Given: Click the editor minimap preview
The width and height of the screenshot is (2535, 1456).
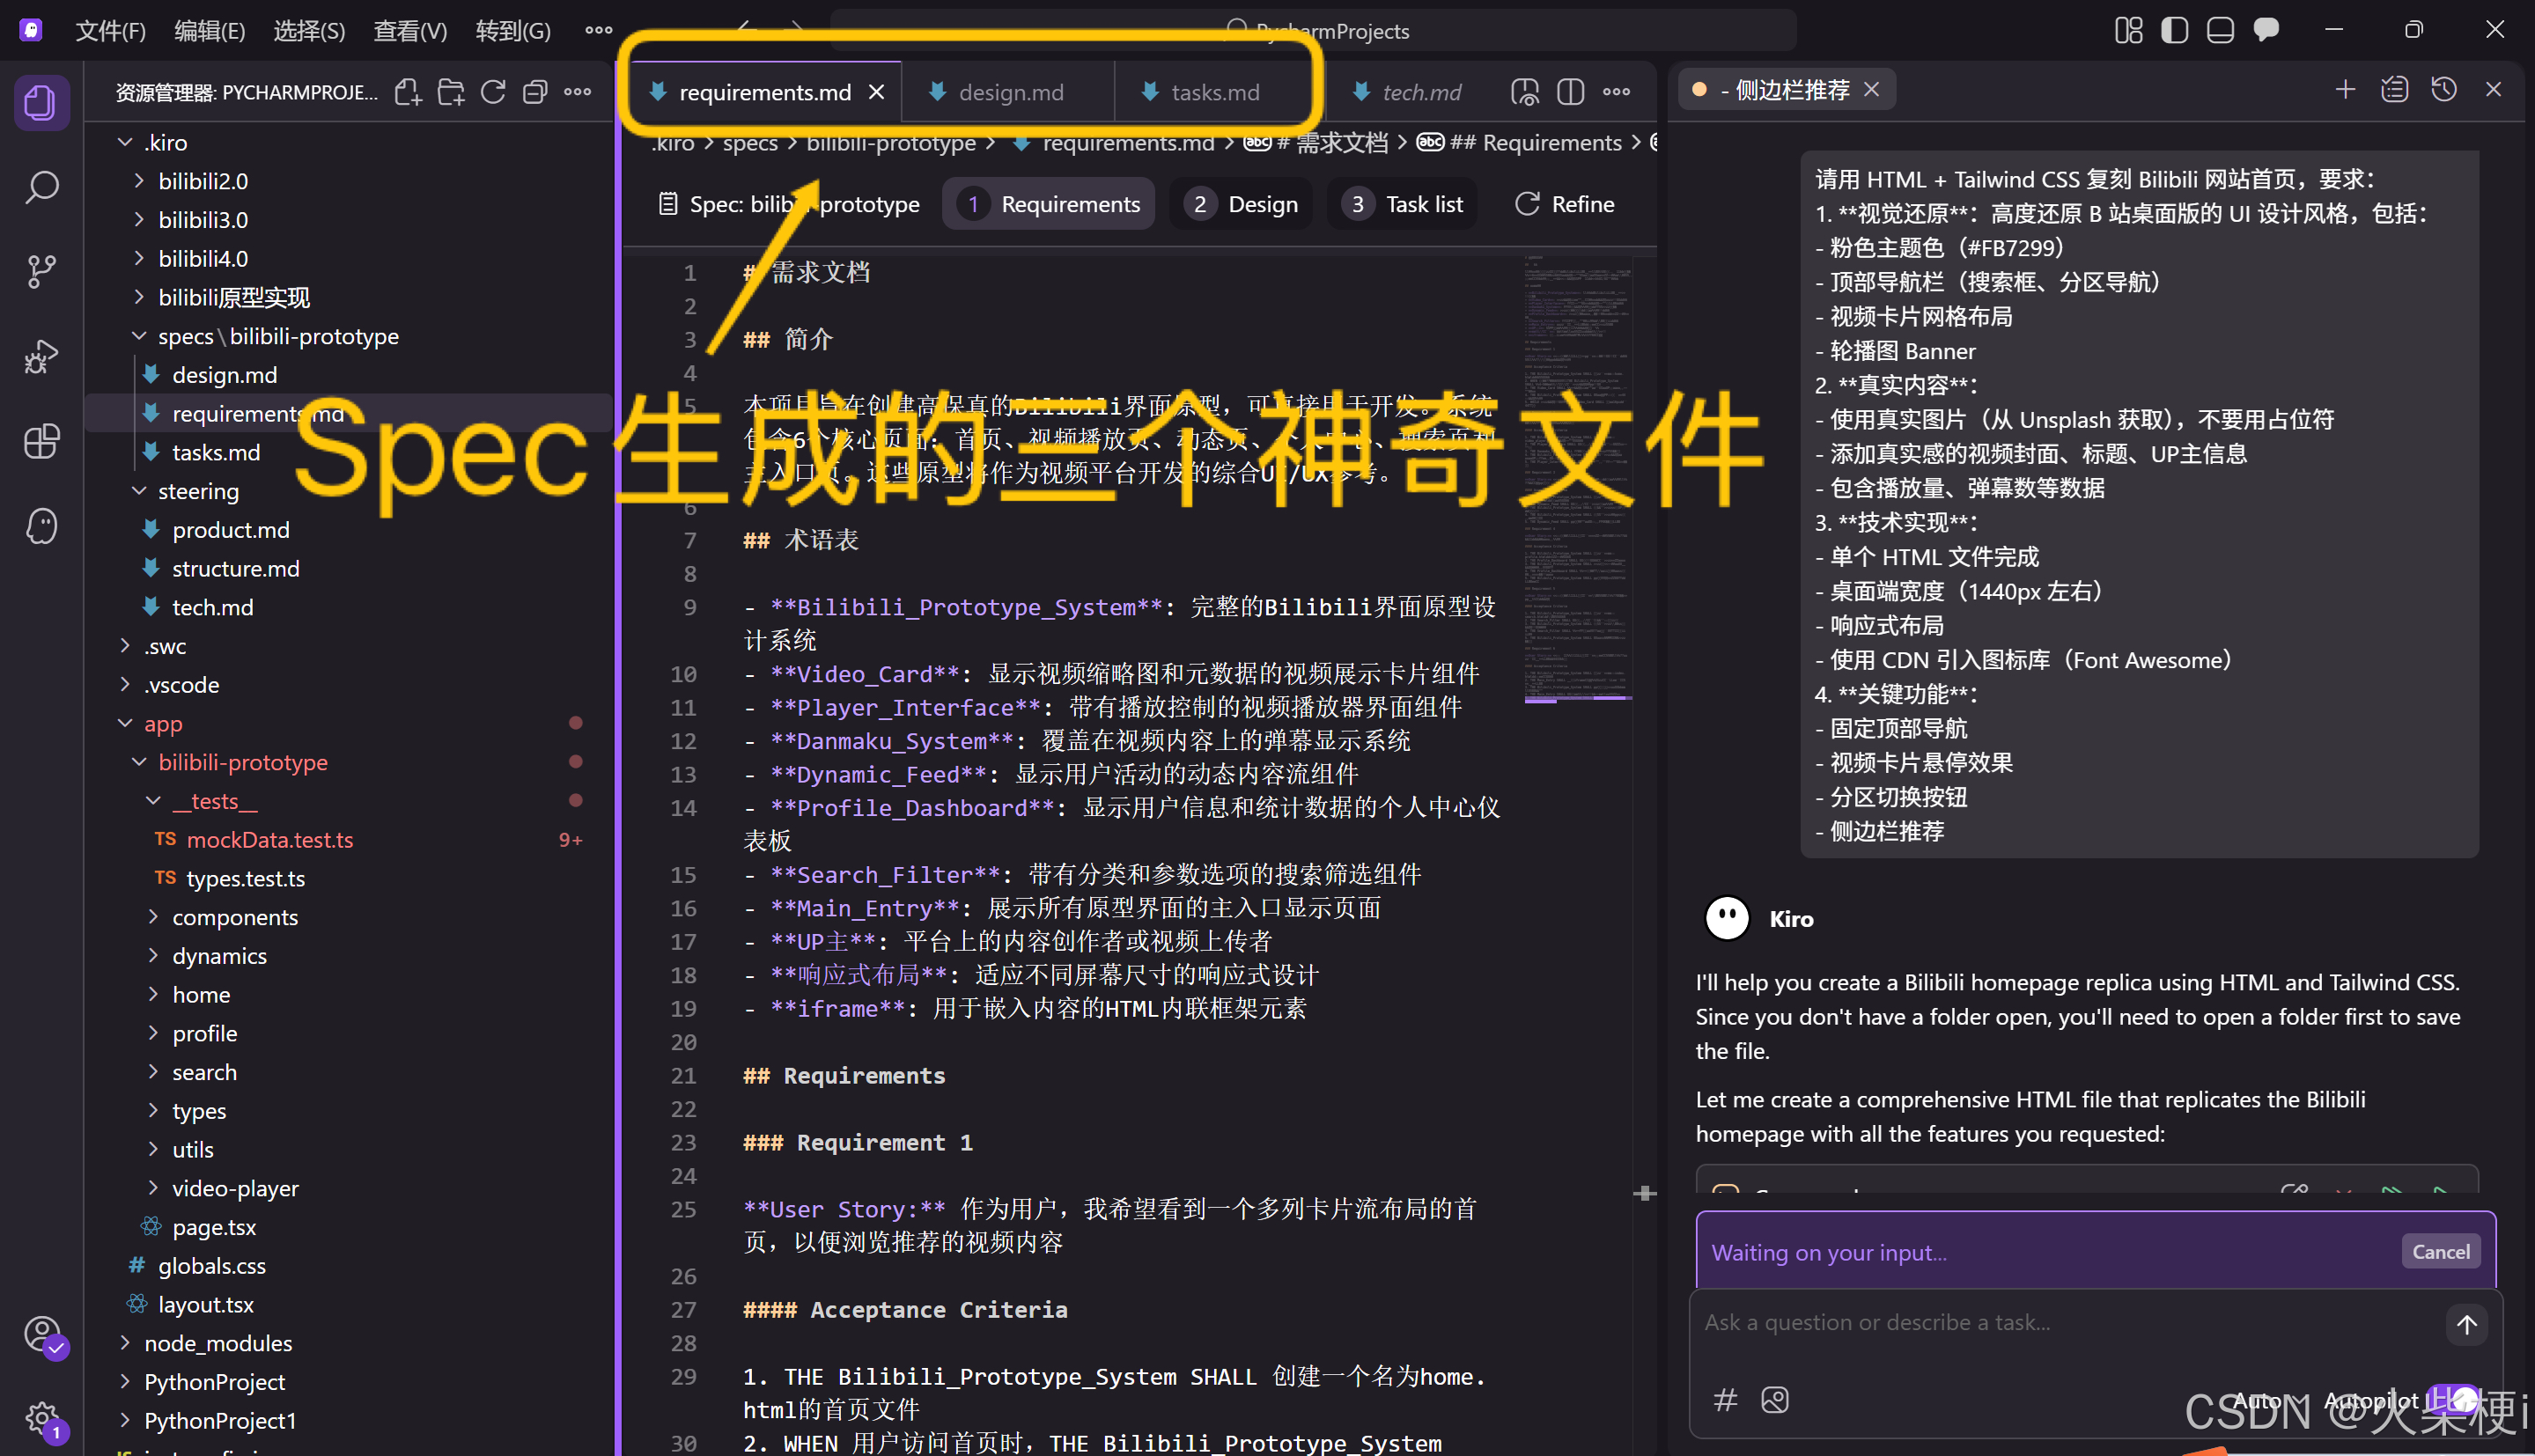Looking at the screenshot, I should click(1578, 480).
